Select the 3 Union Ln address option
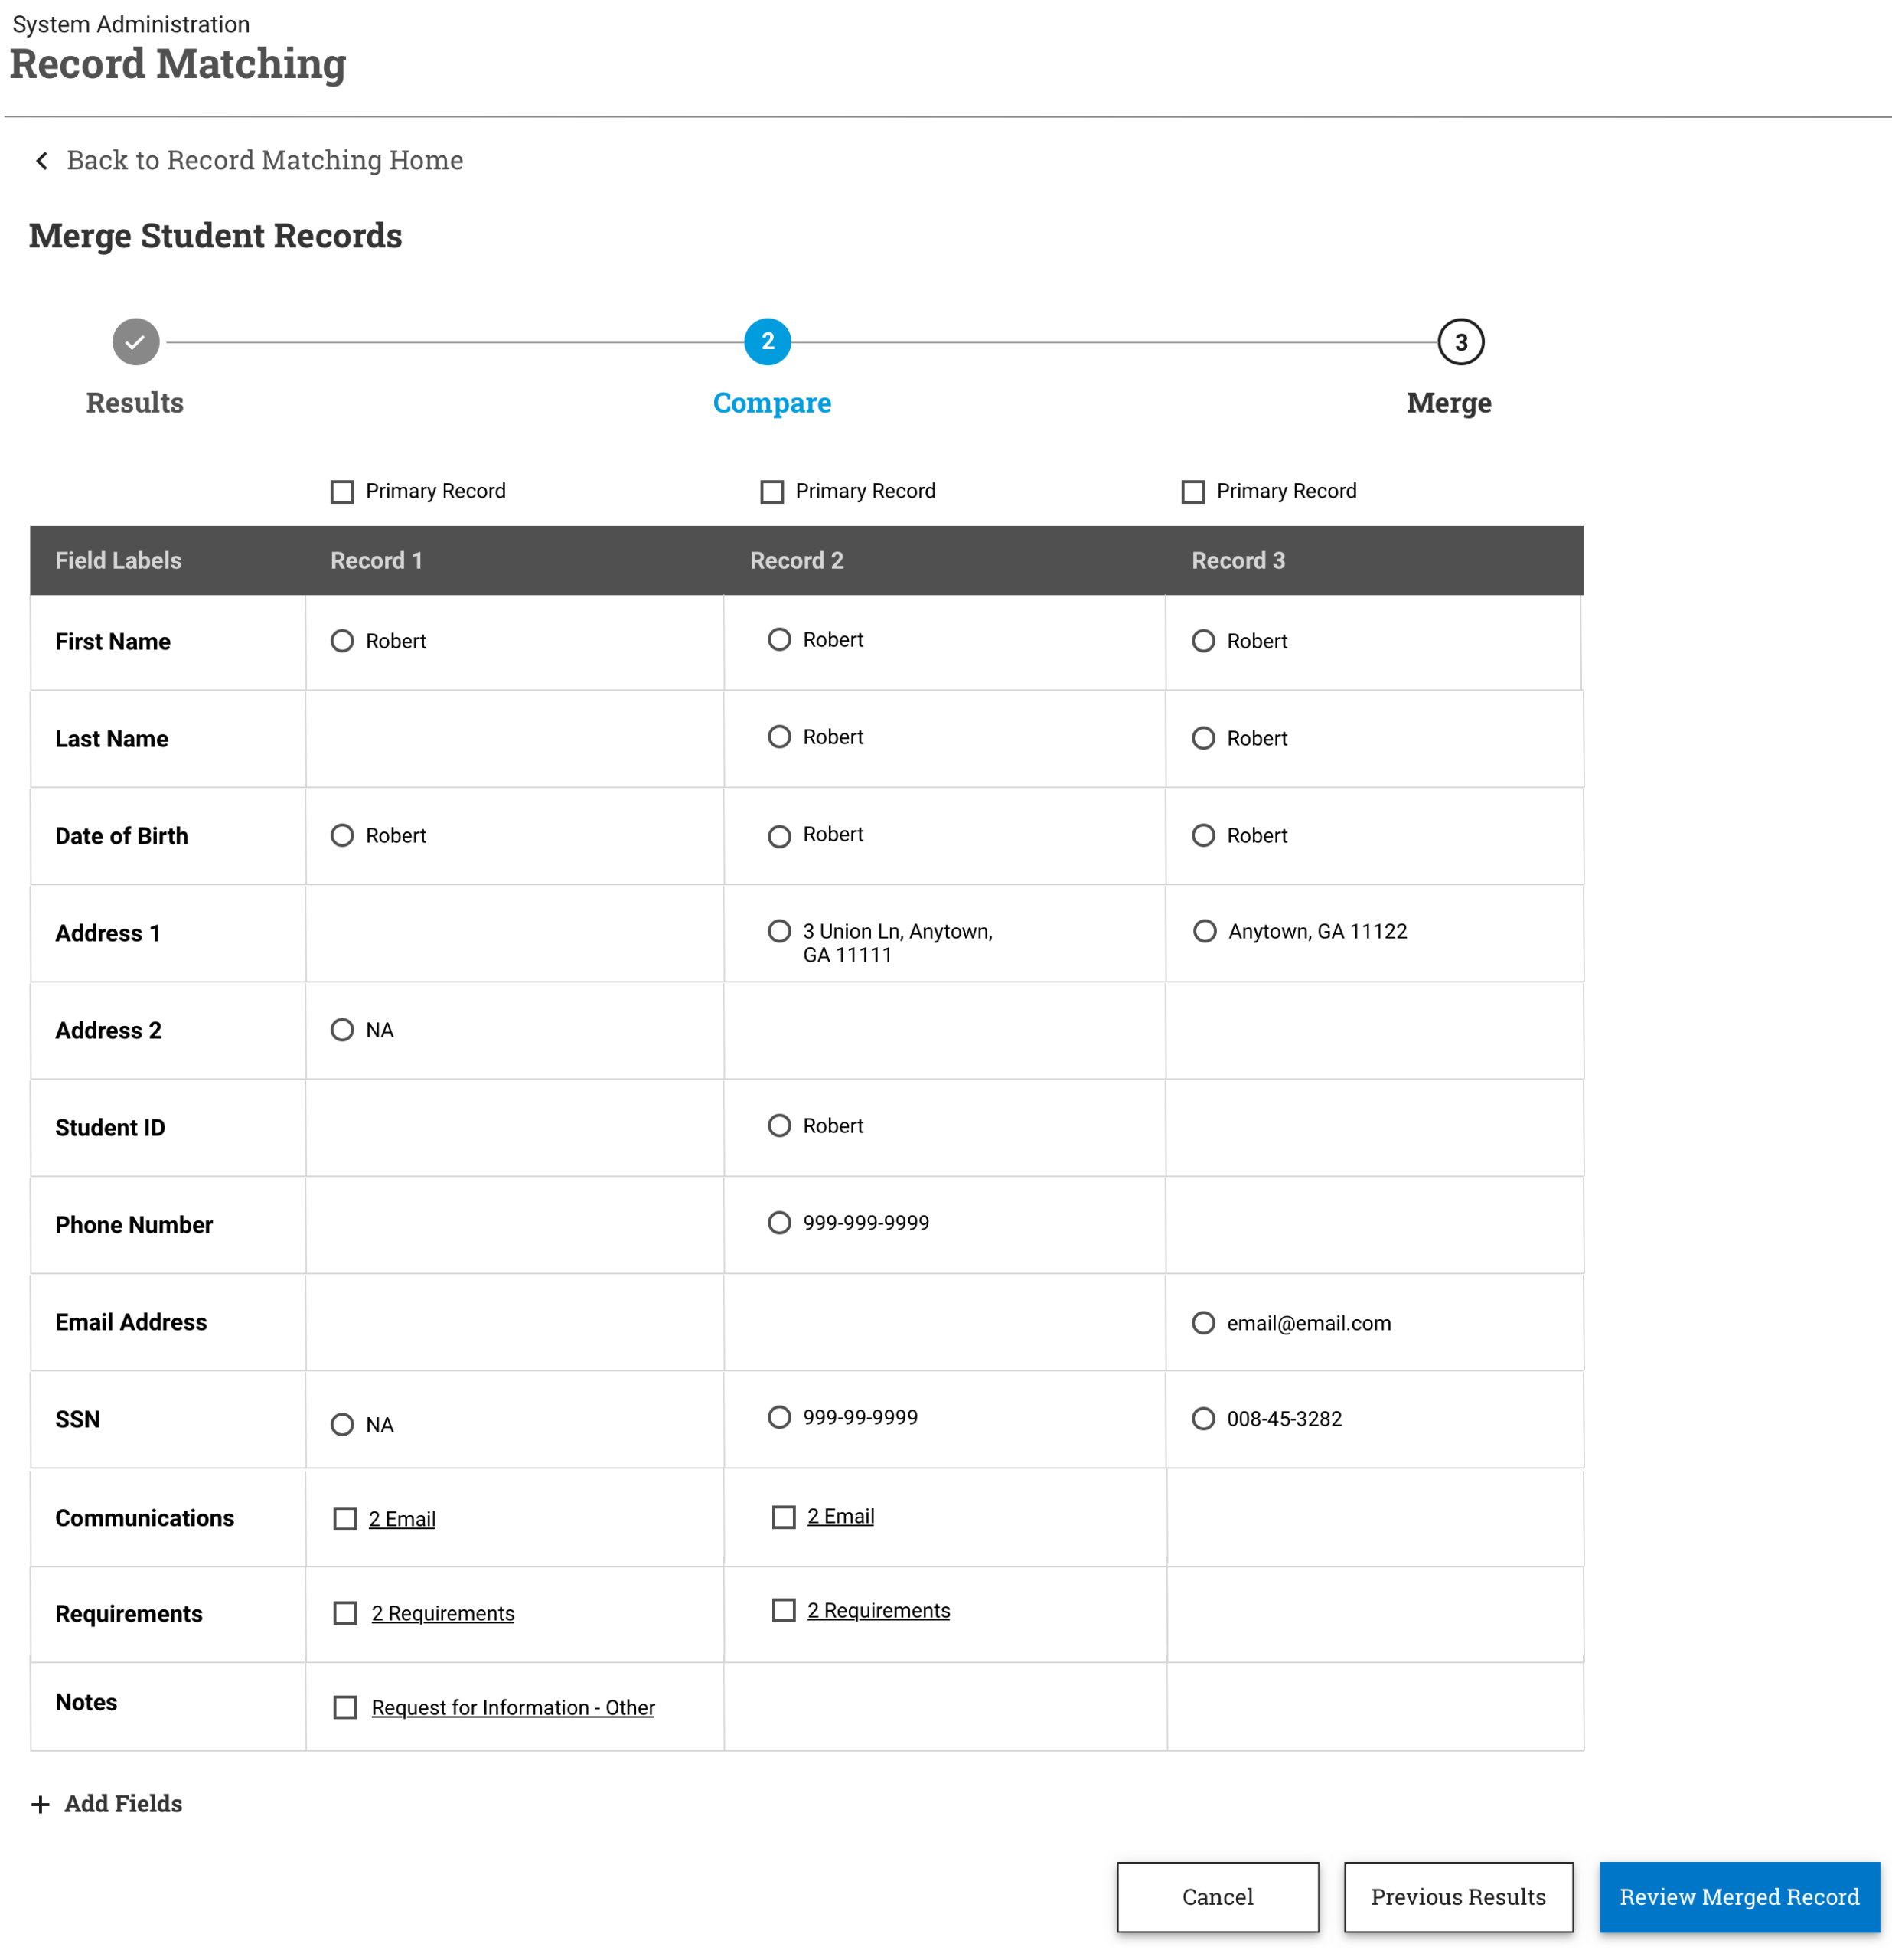 pos(778,931)
